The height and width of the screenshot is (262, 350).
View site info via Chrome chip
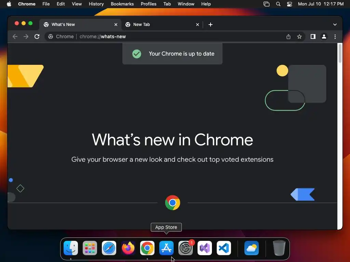point(61,37)
